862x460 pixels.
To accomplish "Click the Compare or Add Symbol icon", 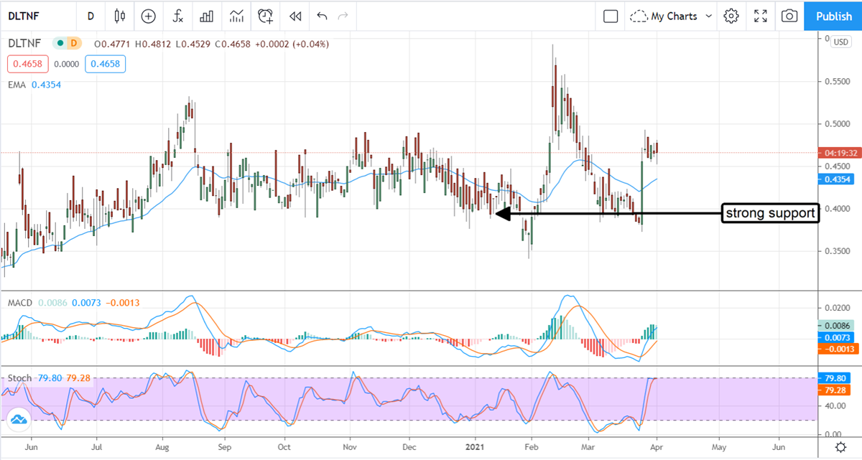I will coord(148,16).
